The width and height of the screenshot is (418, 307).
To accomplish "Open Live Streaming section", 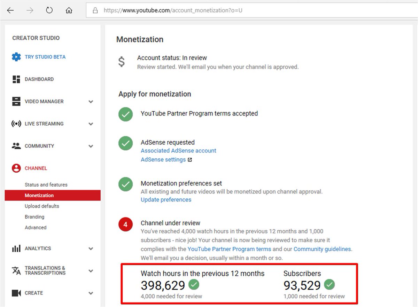I will (x=44, y=124).
